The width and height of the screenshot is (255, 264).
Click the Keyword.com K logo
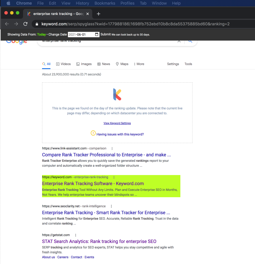click(x=117, y=94)
